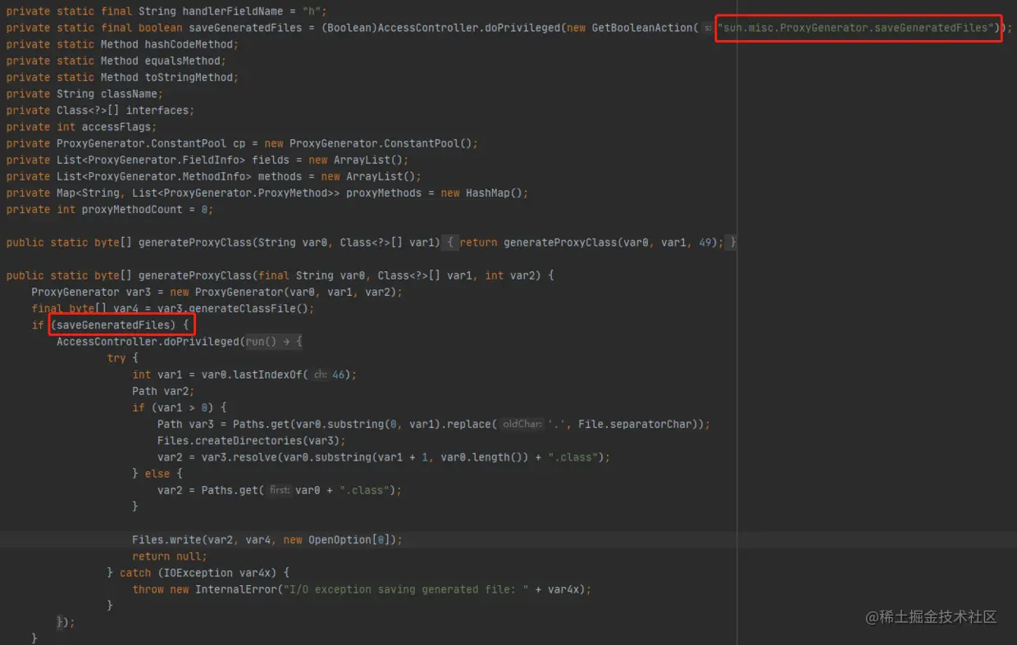Screen dimensions: 1017x645
Task: Click the "sun.misc.ProxyGenerator.saveGeneratedFiles" string
Action: tap(857, 28)
